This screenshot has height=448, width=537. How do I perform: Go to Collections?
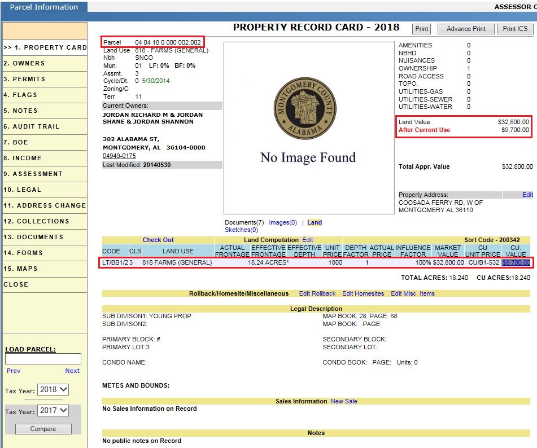point(45,221)
